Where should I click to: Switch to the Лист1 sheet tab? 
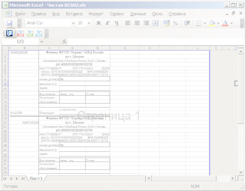[35, 178]
